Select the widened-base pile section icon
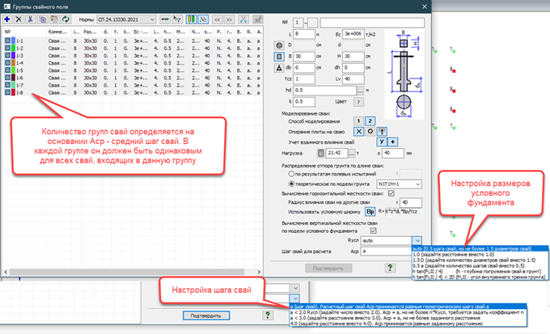This screenshot has height=334, width=550. [279, 68]
